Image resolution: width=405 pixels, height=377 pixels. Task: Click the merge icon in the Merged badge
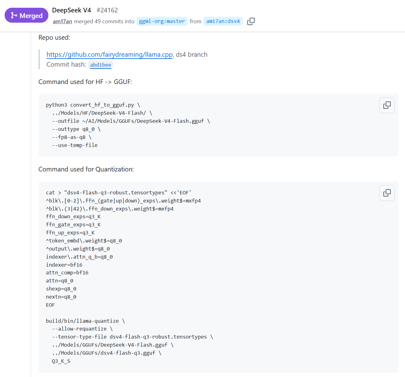pyautogui.click(x=14, y=15)
